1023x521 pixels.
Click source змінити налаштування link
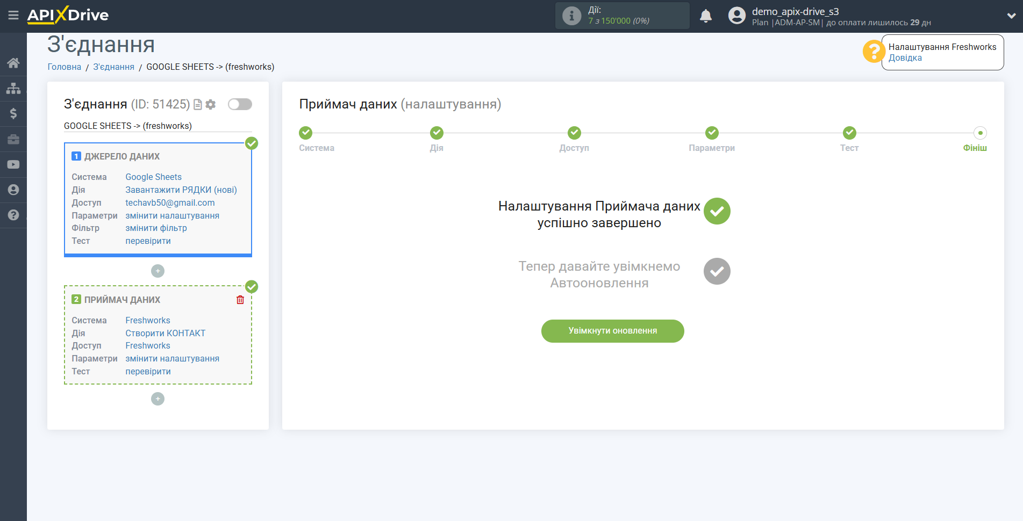(172, 216)
